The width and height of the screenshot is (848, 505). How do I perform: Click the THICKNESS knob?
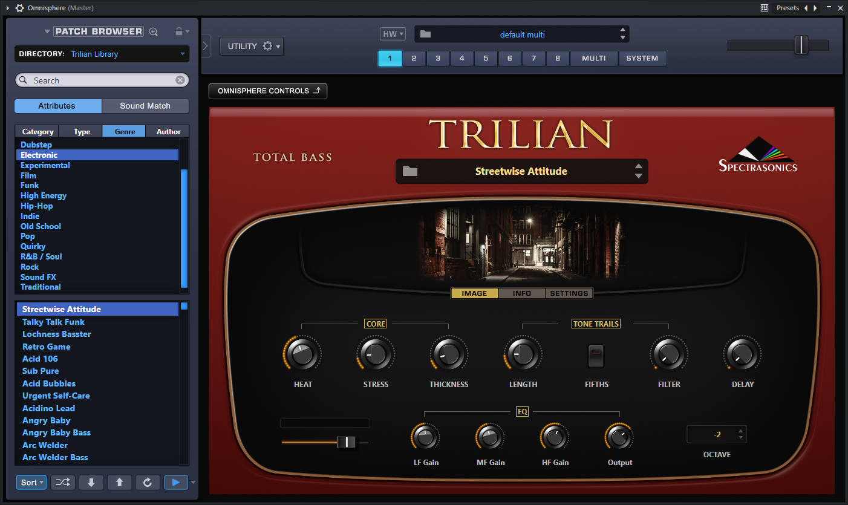point(448,353)
